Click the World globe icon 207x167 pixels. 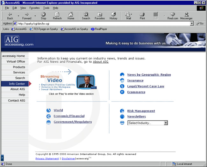[48, 110]
